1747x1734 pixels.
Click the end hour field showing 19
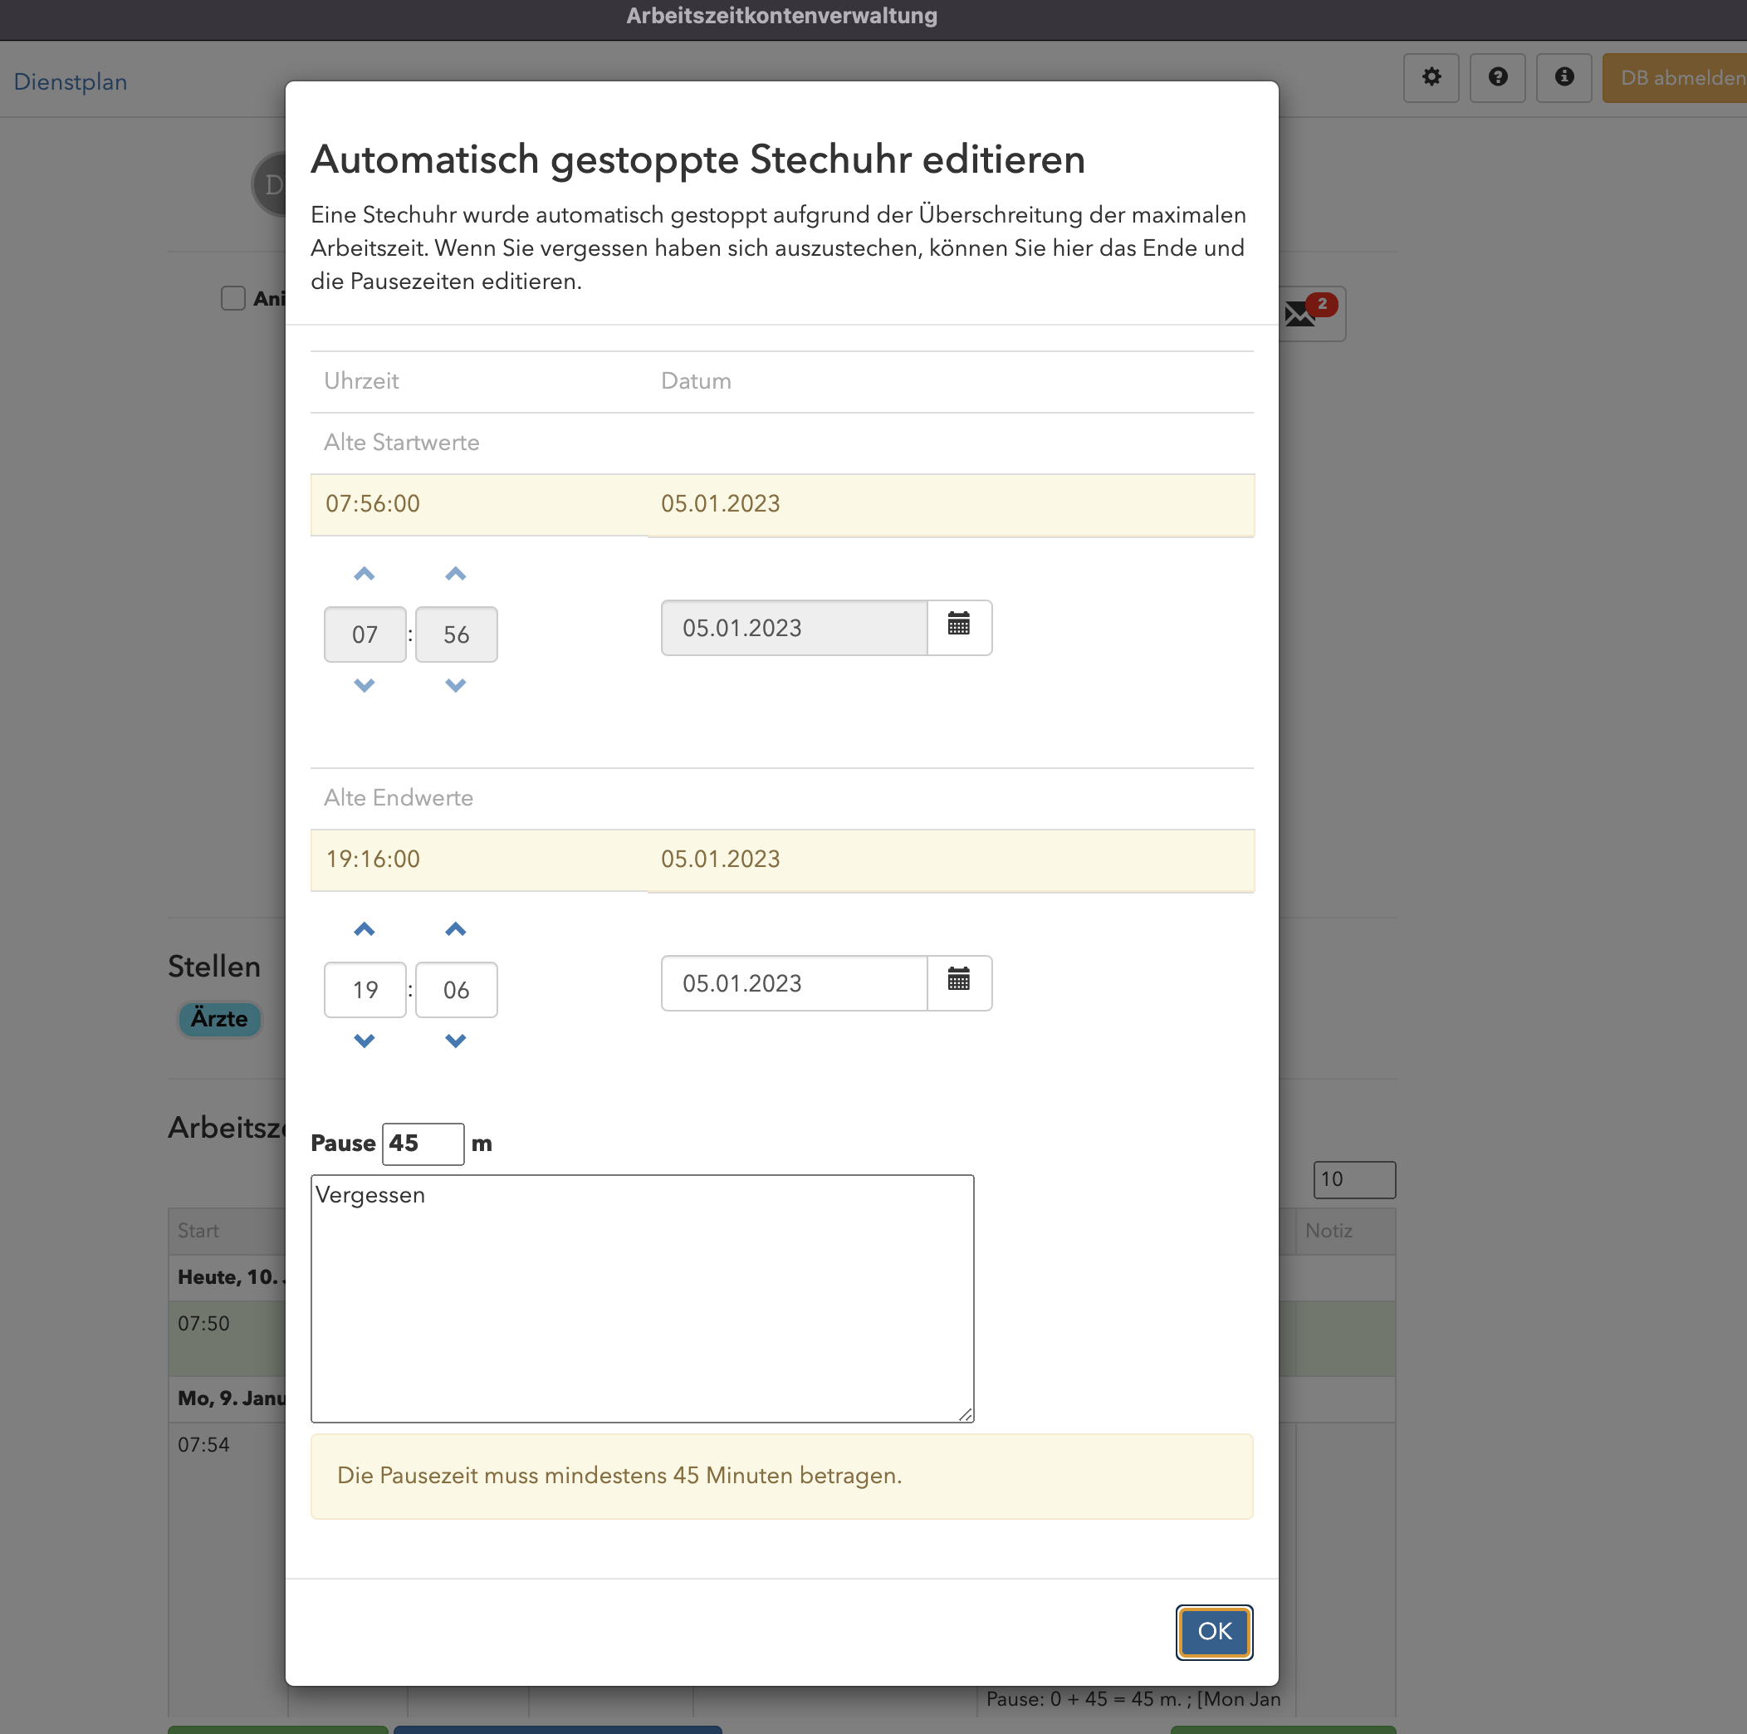click(365, 990)
